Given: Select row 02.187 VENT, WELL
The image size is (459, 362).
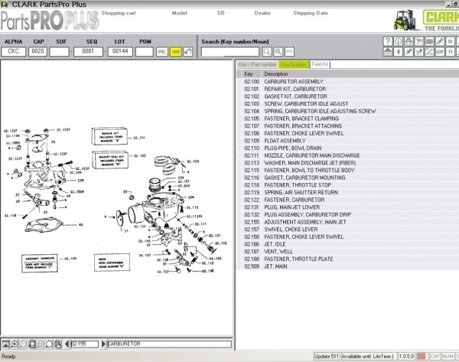Looking at the screenshot, I should click(347, 252).
